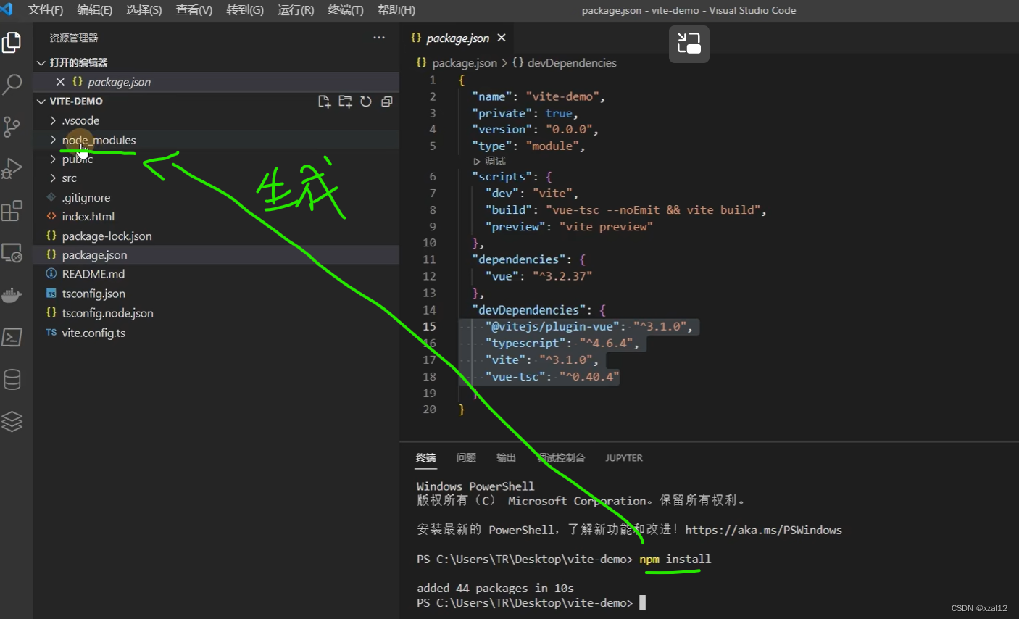Click "added 44 packages in 10s" terminal output
The height and width of the screenshot is (619, 1019).
click(495, 588)
